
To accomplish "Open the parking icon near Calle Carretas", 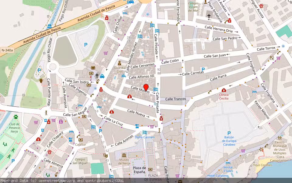I will click(203, 70).
